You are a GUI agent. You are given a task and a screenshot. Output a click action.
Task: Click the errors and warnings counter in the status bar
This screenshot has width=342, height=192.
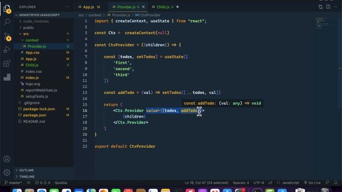click(43, 182)
